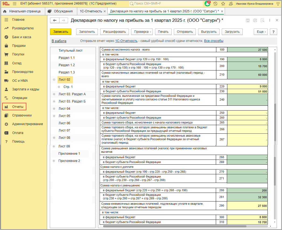Select the Титульный лист tree item

click(70, 51)
